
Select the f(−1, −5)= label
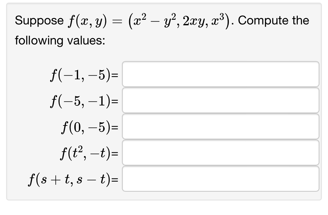85,75
